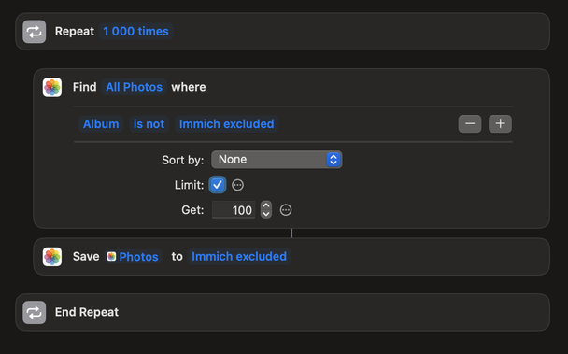Image resolution: width=568 pixels, height=354 pixels.
Task: Decrease the Get count stepper down arrow
Action: point(266,214)
